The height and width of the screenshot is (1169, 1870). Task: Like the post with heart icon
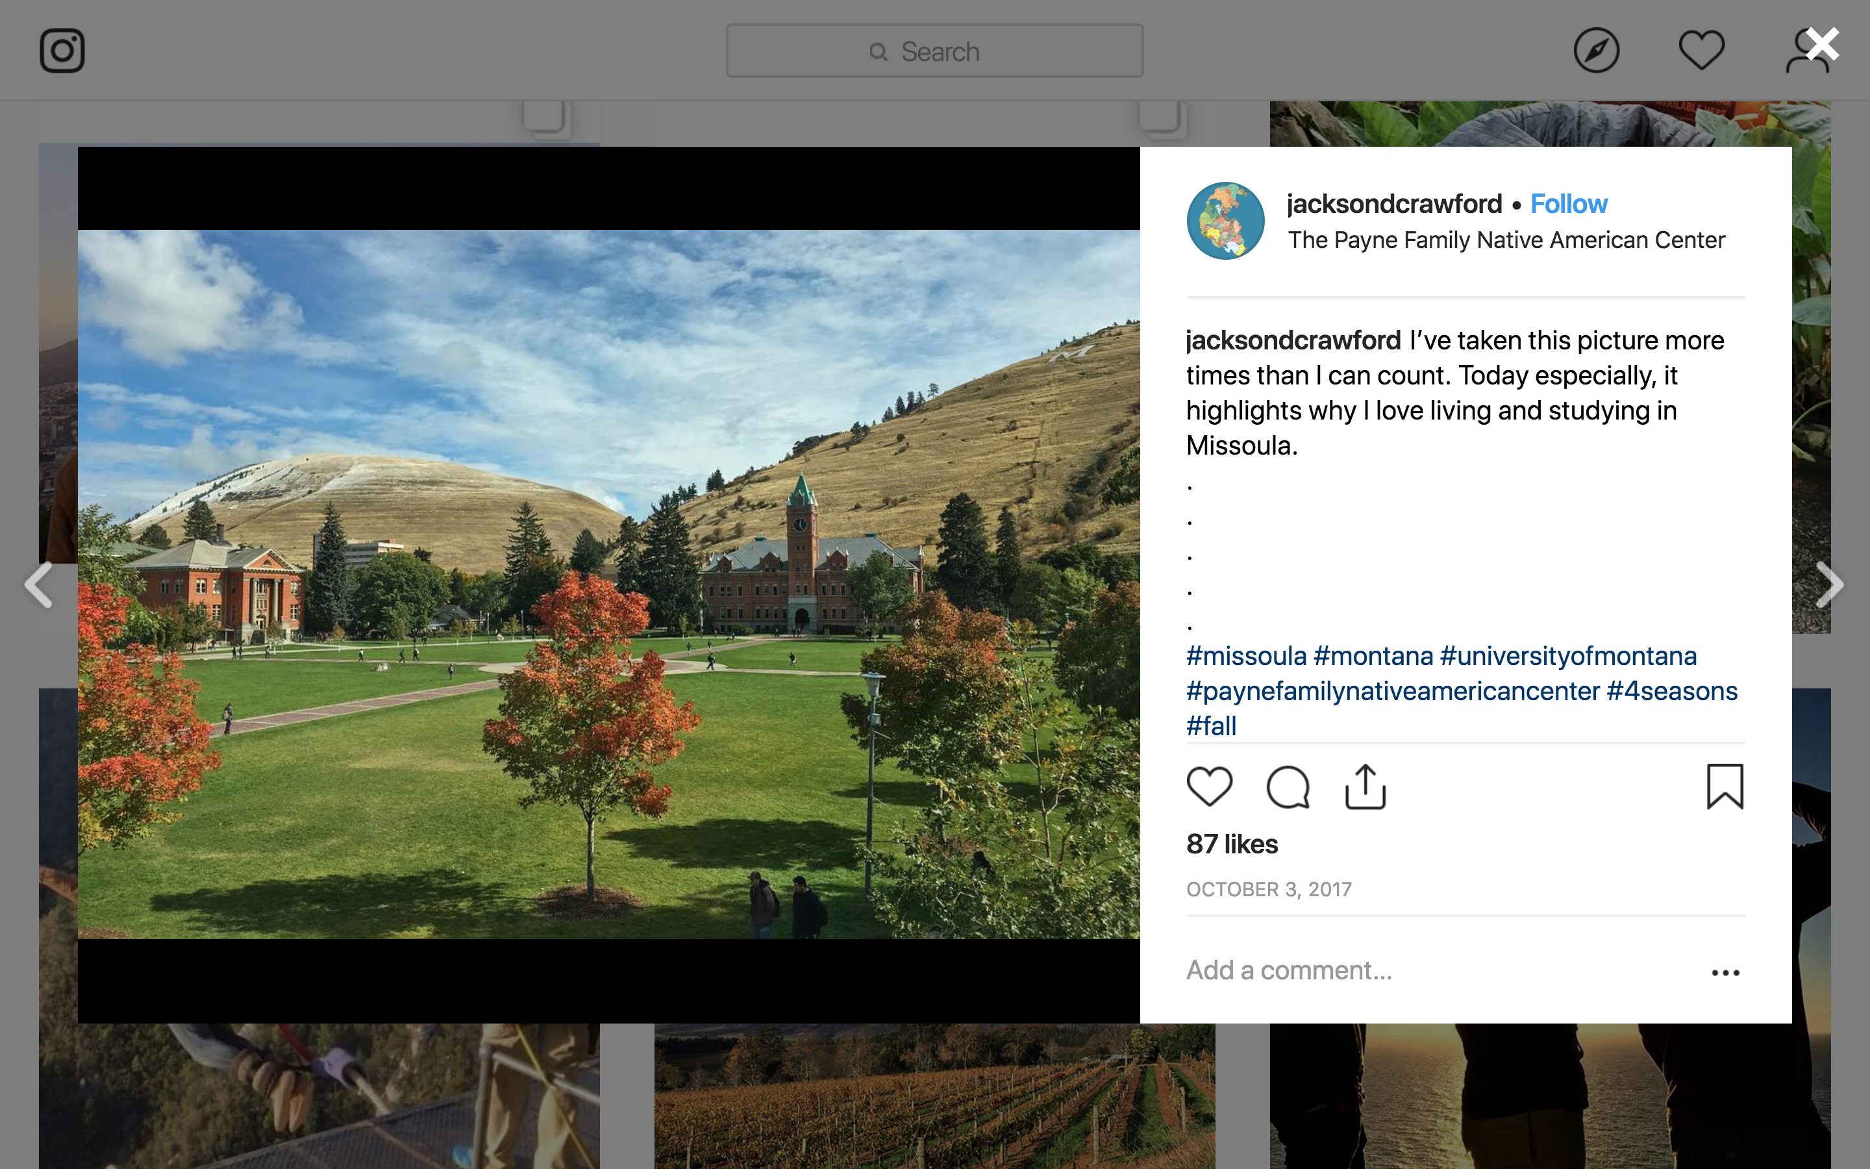pos(1209,787)
